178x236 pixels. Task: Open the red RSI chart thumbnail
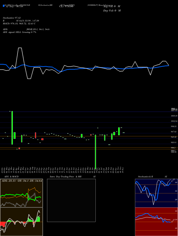click(x=156, y=222)
